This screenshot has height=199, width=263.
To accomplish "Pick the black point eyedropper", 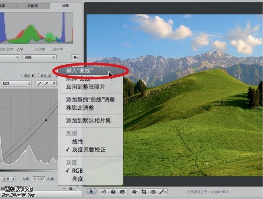I will (x=39, y=83).
